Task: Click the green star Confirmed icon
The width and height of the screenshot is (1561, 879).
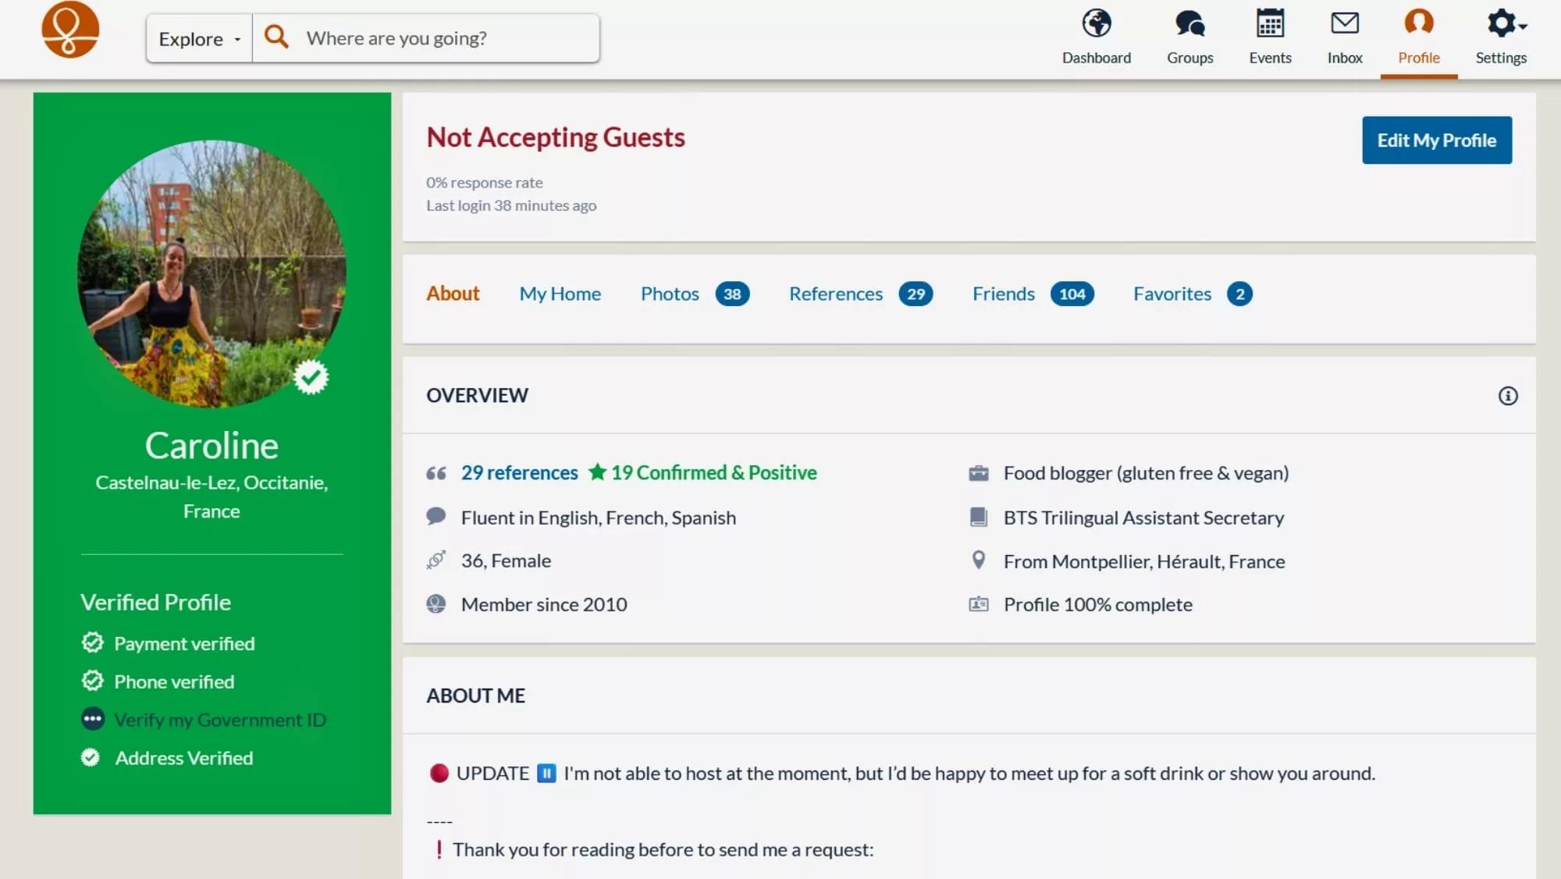Action: 597,472
